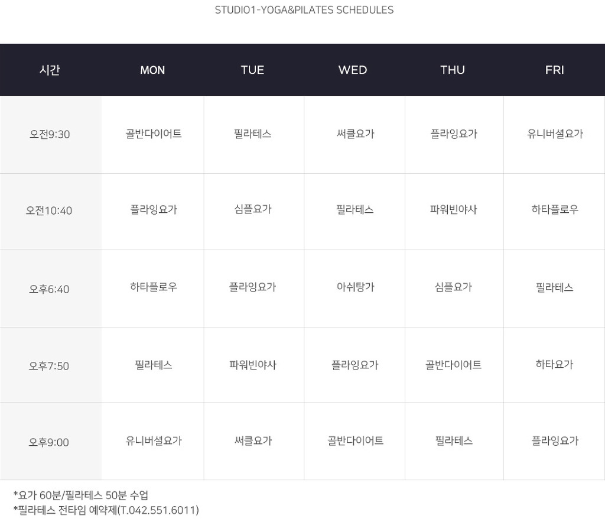Viewport: 605px width, 525px height.
Task: Click the WED column header
Action: click(353, 70)
